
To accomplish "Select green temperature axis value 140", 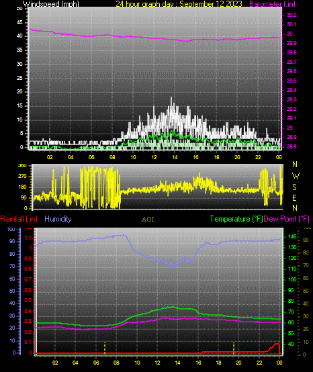I will [292, 236].
